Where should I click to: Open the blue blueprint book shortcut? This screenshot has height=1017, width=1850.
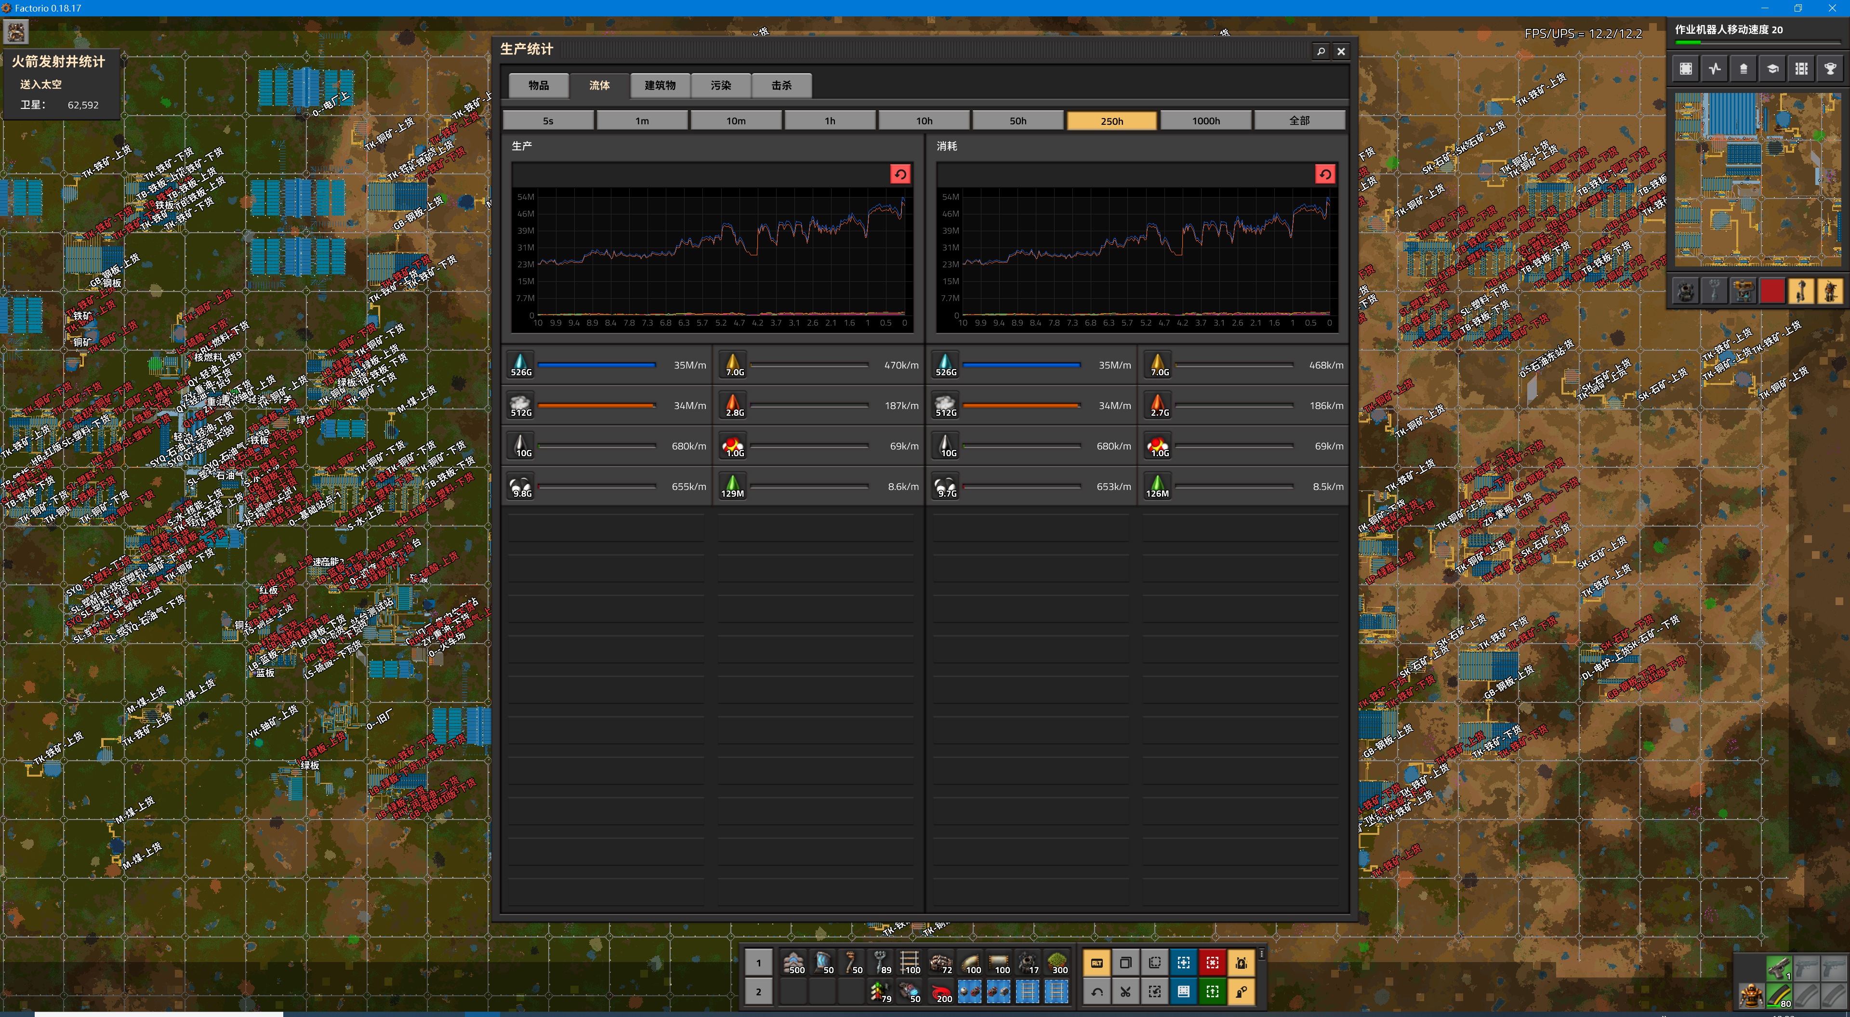pos(1184,992)
